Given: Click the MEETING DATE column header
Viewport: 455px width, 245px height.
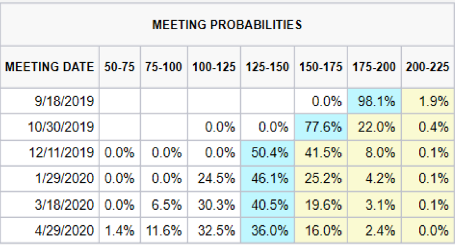Looking at the screenshot, I should pos(49,67).
